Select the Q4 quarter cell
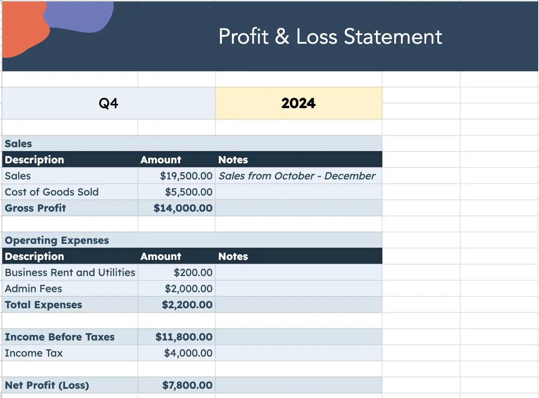 109,103
